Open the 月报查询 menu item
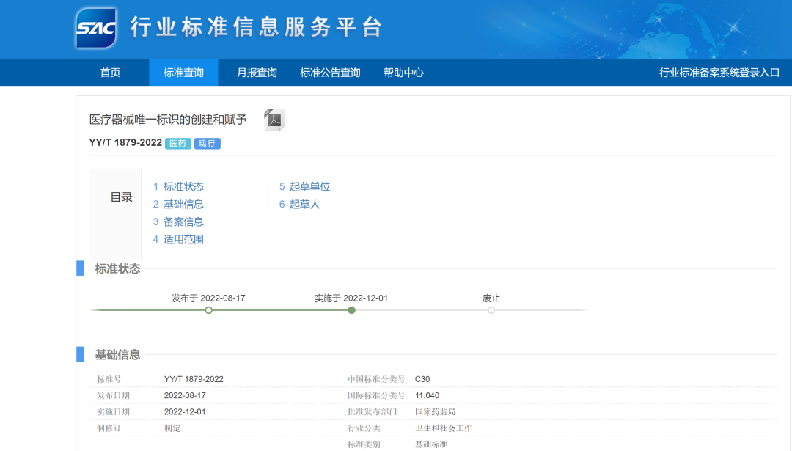This screenshot has height=451, width=792. tap(257, 73)
